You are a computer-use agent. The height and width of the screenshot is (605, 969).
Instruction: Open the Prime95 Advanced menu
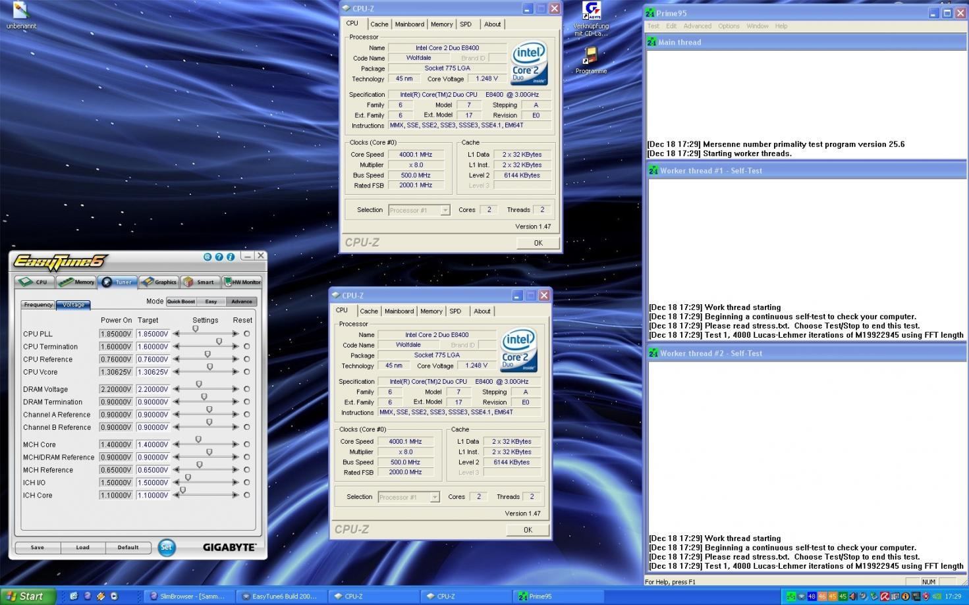(697, 26)
